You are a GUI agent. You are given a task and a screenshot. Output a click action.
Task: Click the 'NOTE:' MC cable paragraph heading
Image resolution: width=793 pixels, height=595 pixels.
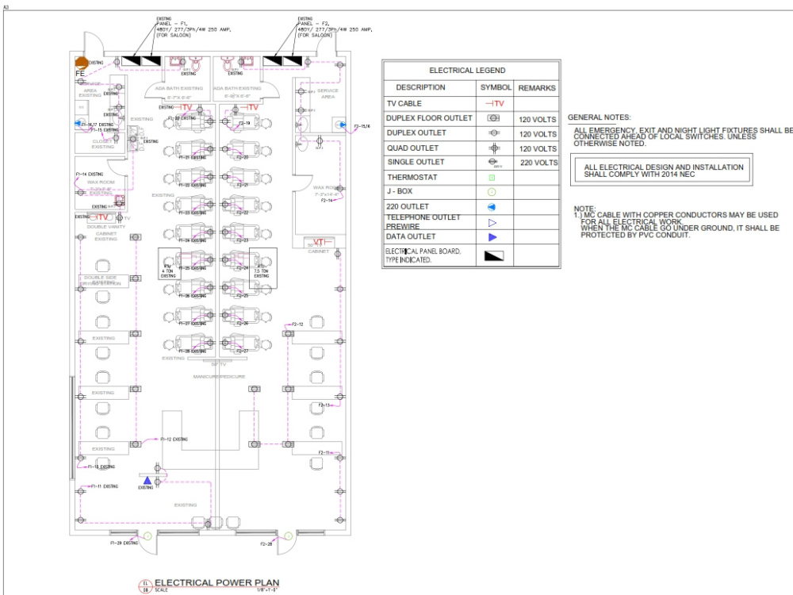click(x=584, y=209)
